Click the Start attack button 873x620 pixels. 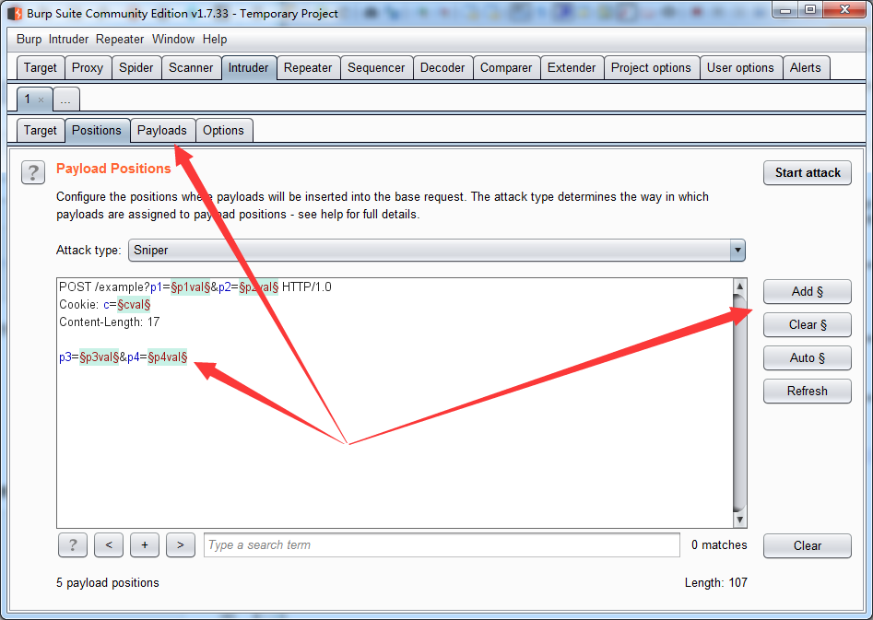coord(808,173)
